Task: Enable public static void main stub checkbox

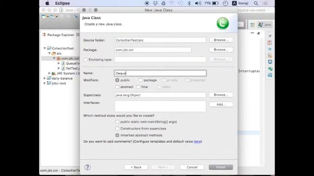Action: (117, 122)
